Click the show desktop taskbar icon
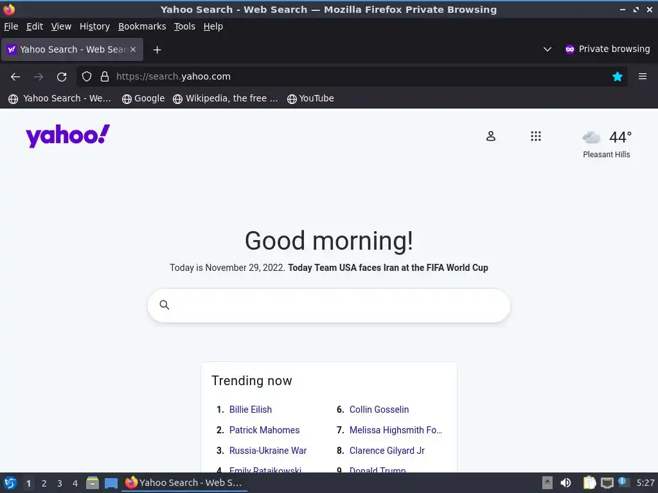Screen dimensions: 658x493 111,483
